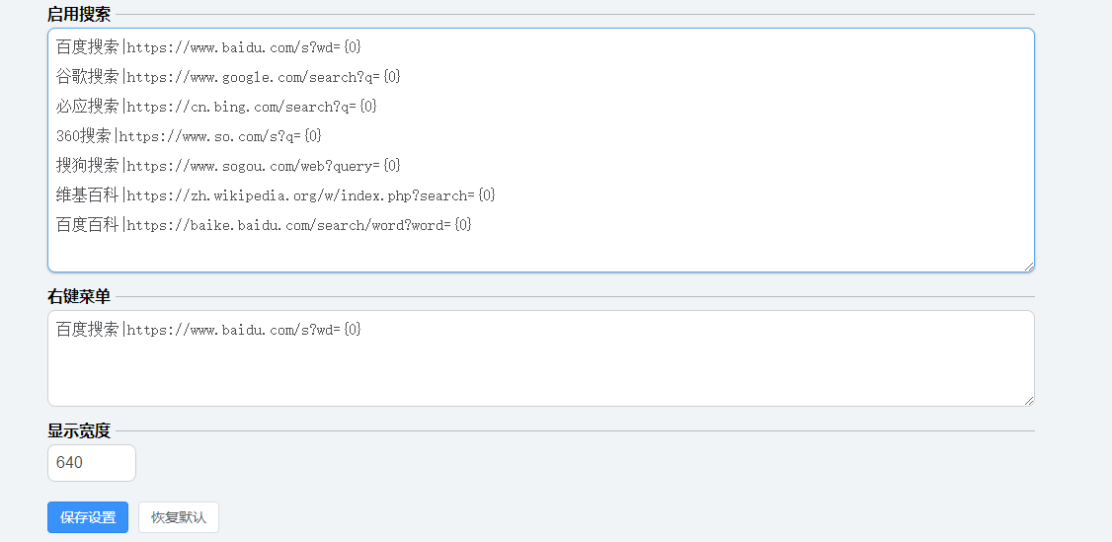This screenshot has height=542, width=1112.
Task: Click the 百度搜索 entry in the 右键菜单 box
Action: pyautogui.click(x=208, y=330)
